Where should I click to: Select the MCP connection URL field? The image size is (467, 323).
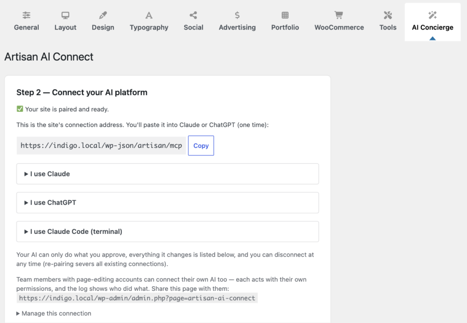point(101,146)
